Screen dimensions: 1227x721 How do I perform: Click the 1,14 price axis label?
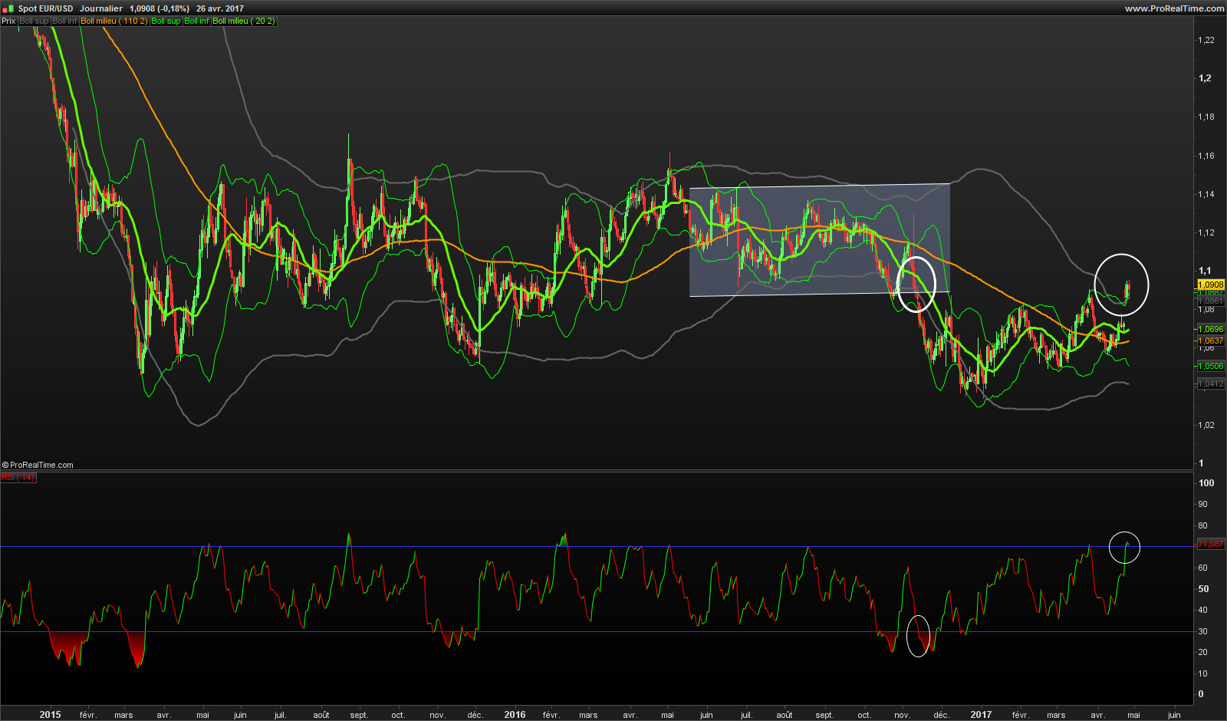coord(1206,194)
